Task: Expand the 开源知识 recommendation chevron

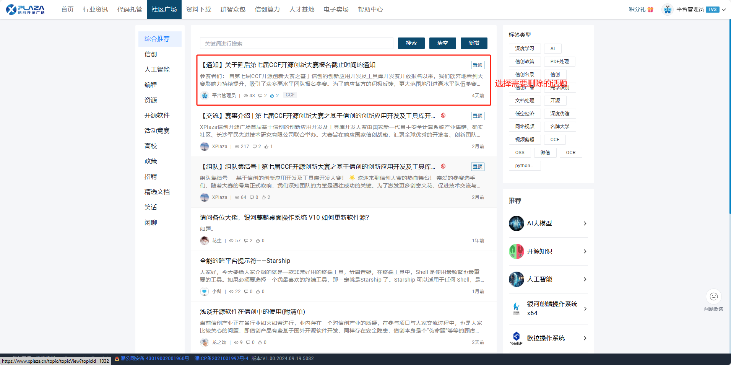Action: pos(585,251)
